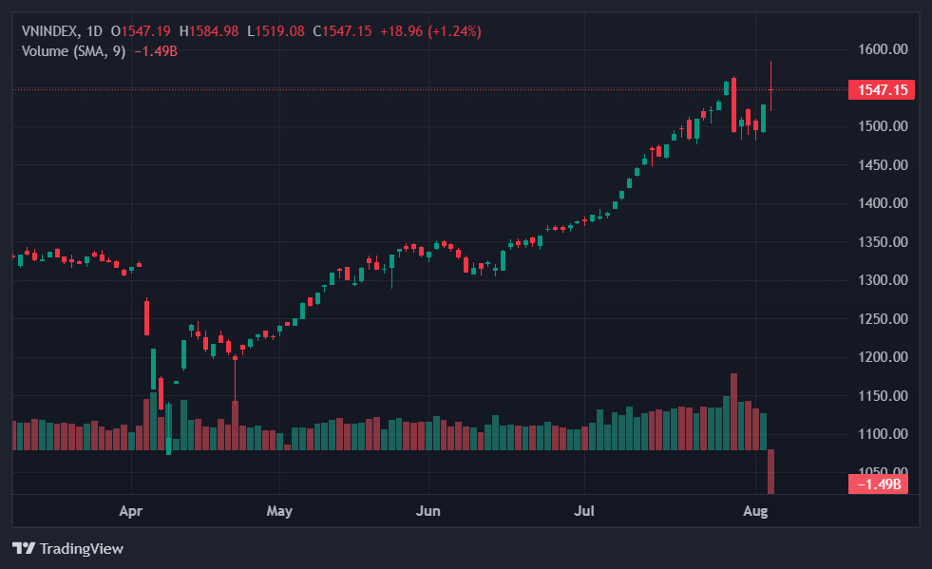Click the Jul label on the time axis
The width and height of the screenshot is (932, 569).
pyautogui.click(x=584, y=511)
